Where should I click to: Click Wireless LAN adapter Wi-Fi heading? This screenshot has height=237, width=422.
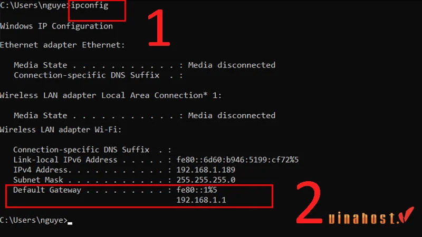click(x=61, y=130)
